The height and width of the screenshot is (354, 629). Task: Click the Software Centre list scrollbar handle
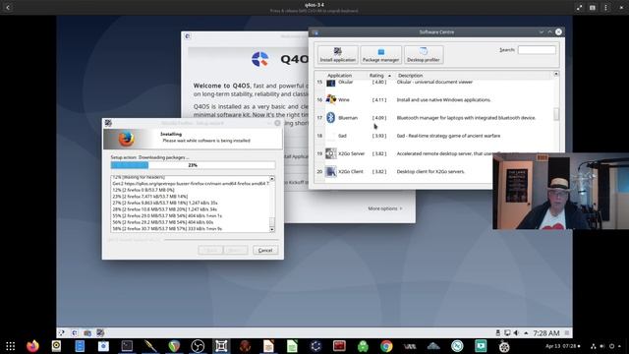point(556,114)
